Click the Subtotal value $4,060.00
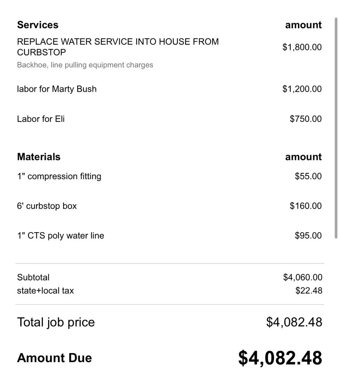 tap(303, 277)
